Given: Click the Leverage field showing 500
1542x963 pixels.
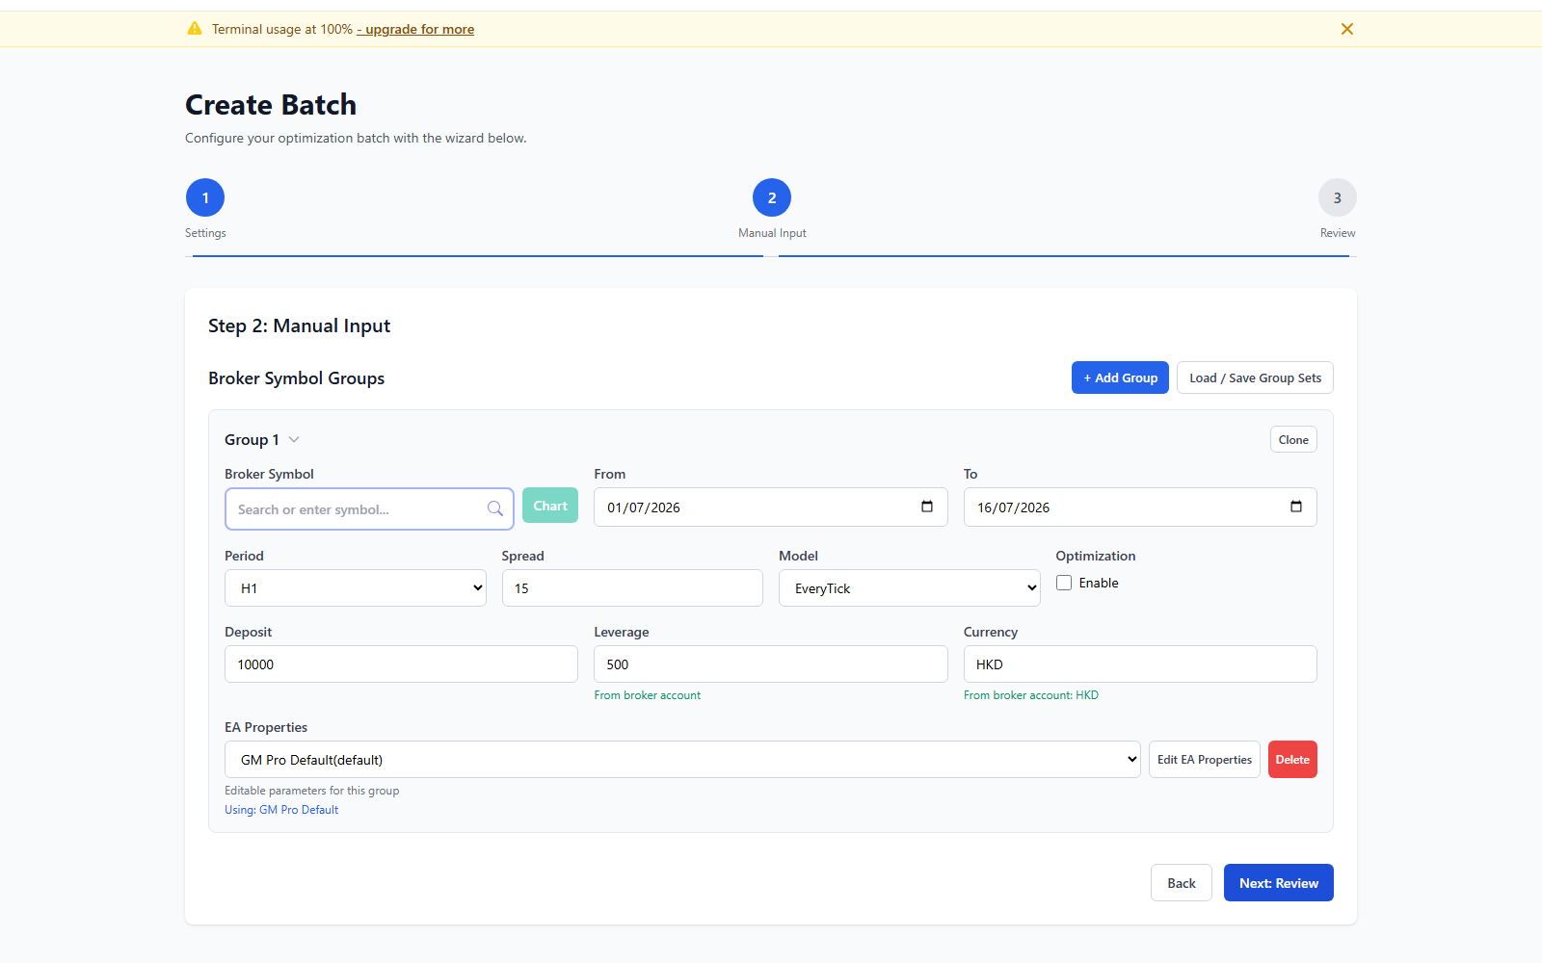Looking at the screenshot, I should point(771,664).
